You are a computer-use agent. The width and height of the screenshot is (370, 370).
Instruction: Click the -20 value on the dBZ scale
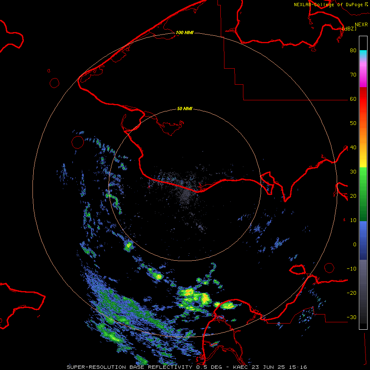pos(351,293)
